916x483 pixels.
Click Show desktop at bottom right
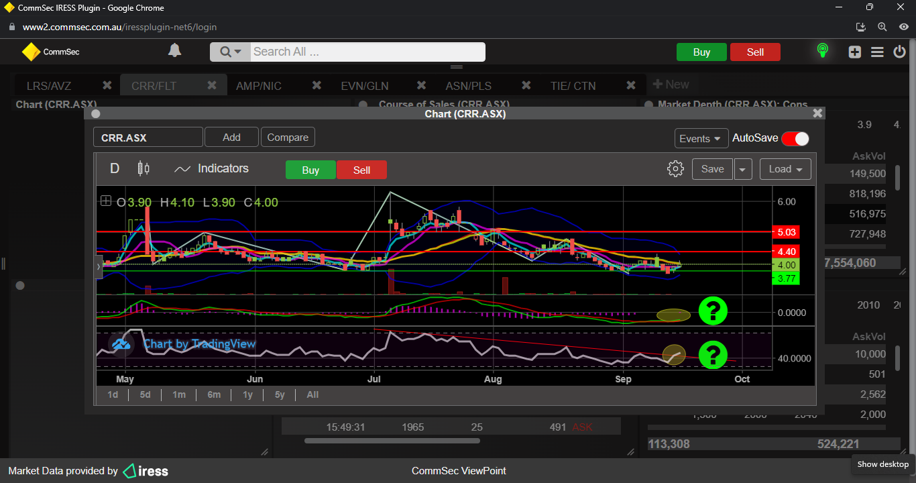(882, 464)
